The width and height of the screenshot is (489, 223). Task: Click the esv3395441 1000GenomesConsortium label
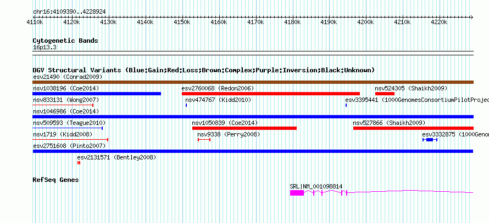[x=417, y=100]
